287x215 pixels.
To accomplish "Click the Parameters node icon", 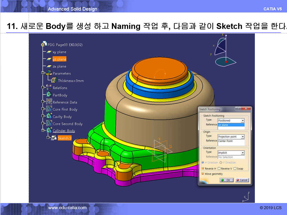I will (x=49, y=73).
